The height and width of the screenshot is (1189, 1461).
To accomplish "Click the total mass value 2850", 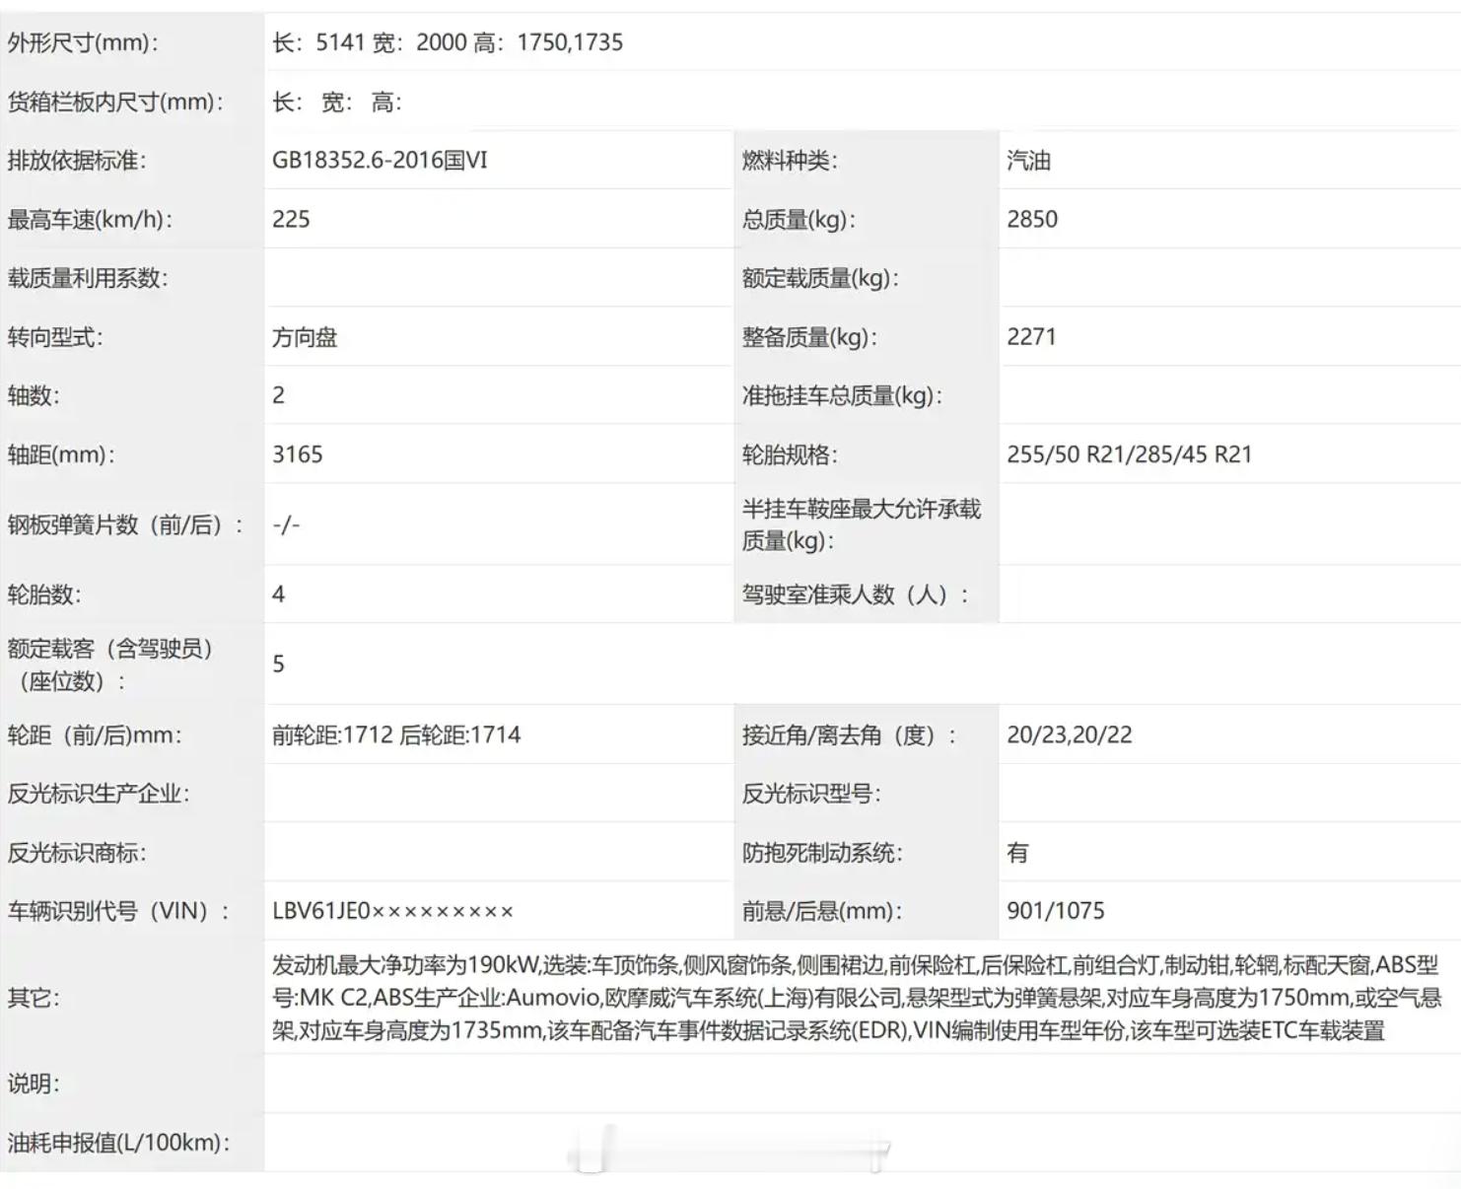I will [x=1032, y=219].
